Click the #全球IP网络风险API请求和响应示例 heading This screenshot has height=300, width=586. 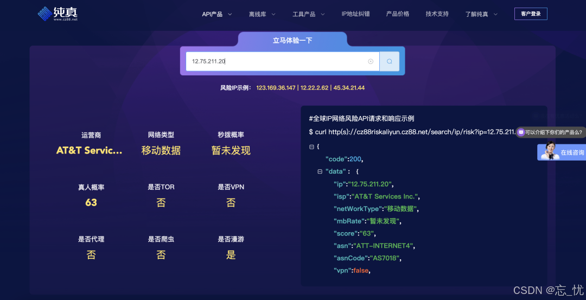[x=361, y=119]
